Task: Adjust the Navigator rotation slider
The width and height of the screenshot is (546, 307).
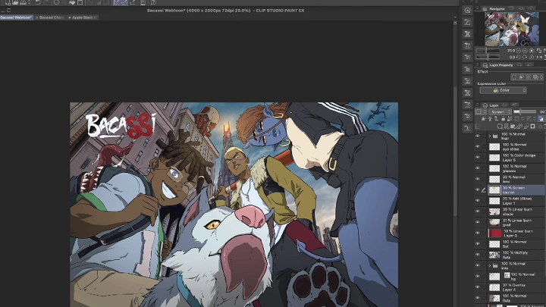Action: tap(488, 57)
